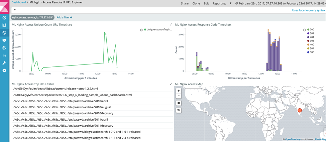Open Timelion via the mask-face sidebar icon
Viewport: 326px width, 142px height.
4,40
